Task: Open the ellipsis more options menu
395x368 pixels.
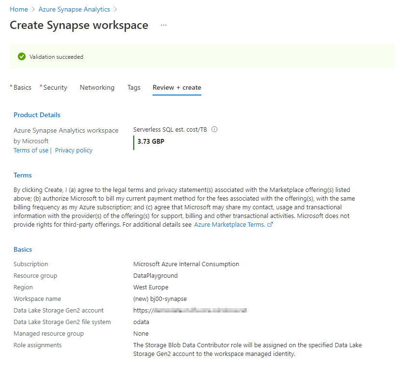Action: (164, 25)
